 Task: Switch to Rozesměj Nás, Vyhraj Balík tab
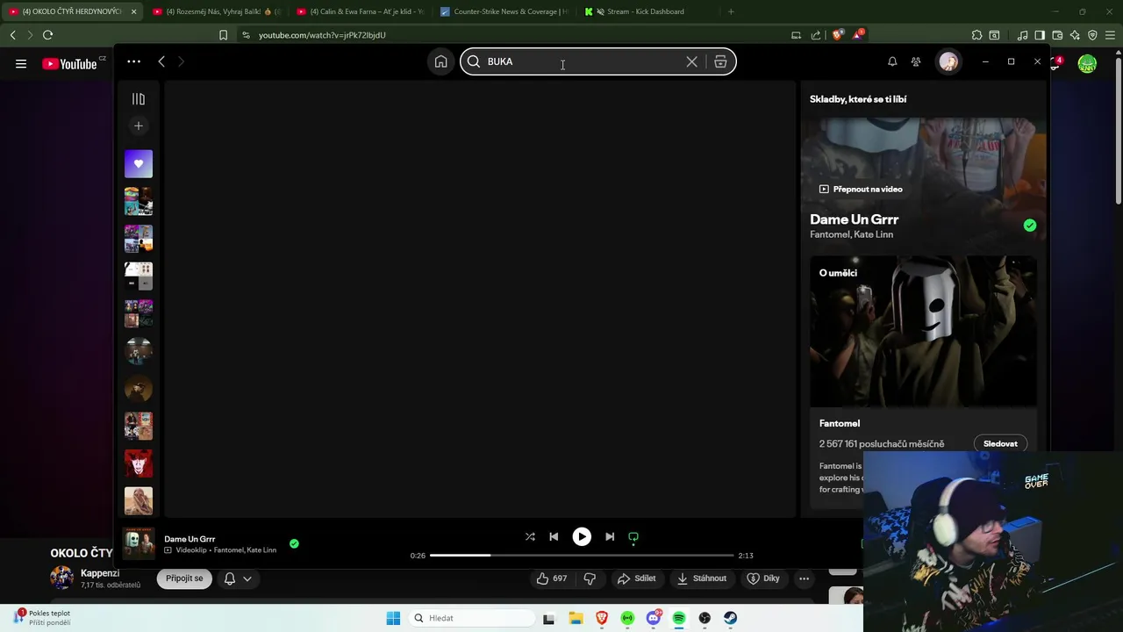[x=217, y=11]
